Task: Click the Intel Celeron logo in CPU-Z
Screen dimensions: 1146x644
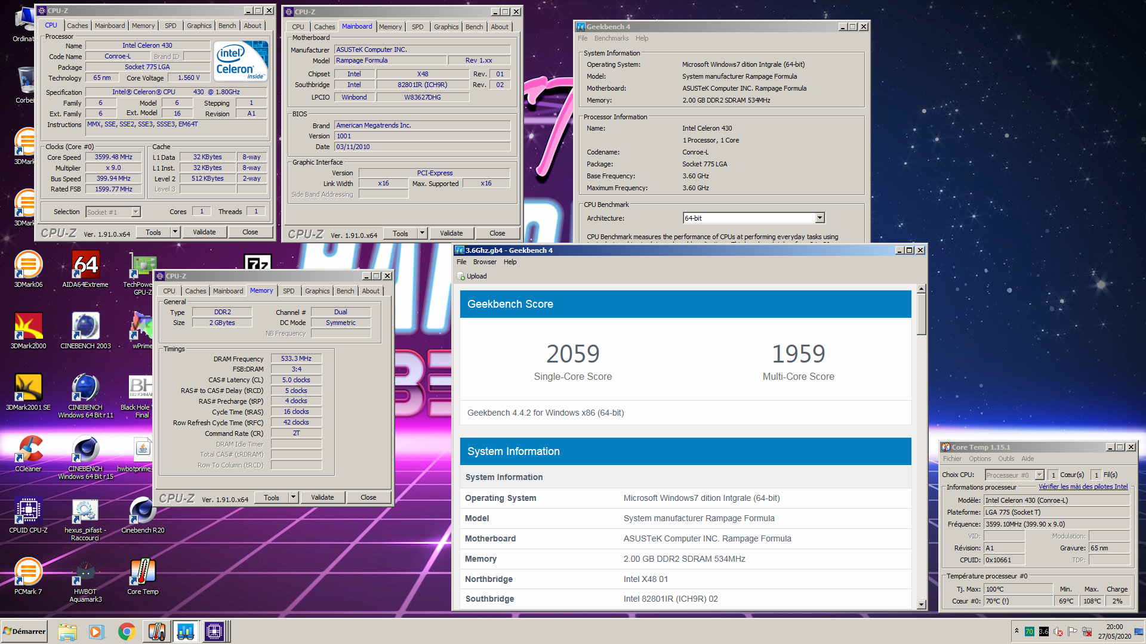Action: (x=241, y=61)
